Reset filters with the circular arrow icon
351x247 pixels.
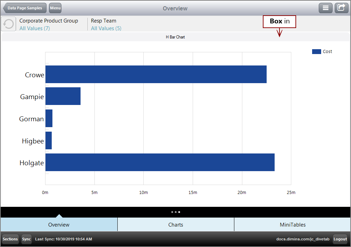coord(8,24)
